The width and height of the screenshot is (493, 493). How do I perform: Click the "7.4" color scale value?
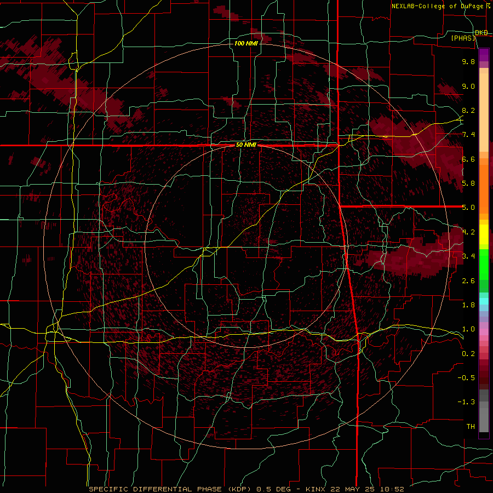(468, 135)
